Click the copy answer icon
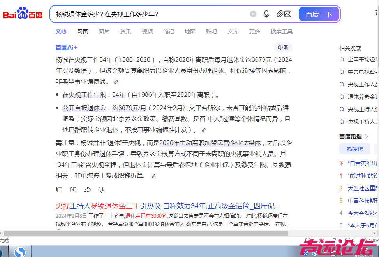The height and width of the screenshot is (257, 379). tap(59, 190)
